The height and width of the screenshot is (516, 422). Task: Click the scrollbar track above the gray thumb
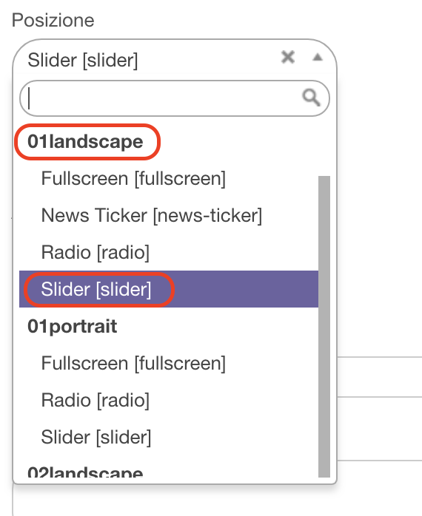coord(324,152)
